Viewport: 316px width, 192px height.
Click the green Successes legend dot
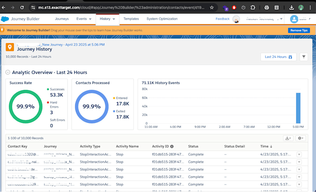tap(48, 89)
